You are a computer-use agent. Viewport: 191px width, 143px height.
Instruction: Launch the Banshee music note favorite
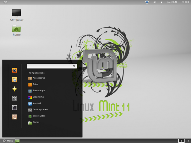click(x=14, y=80)
